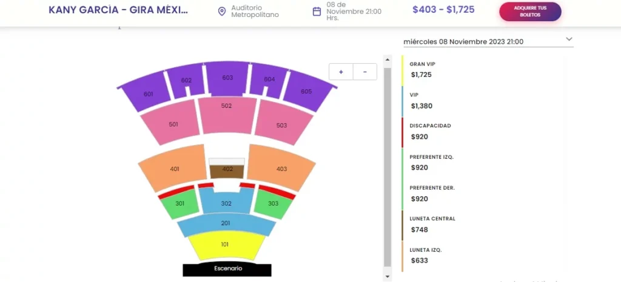Select yellow section 101 on the map

tap(226, 245)
